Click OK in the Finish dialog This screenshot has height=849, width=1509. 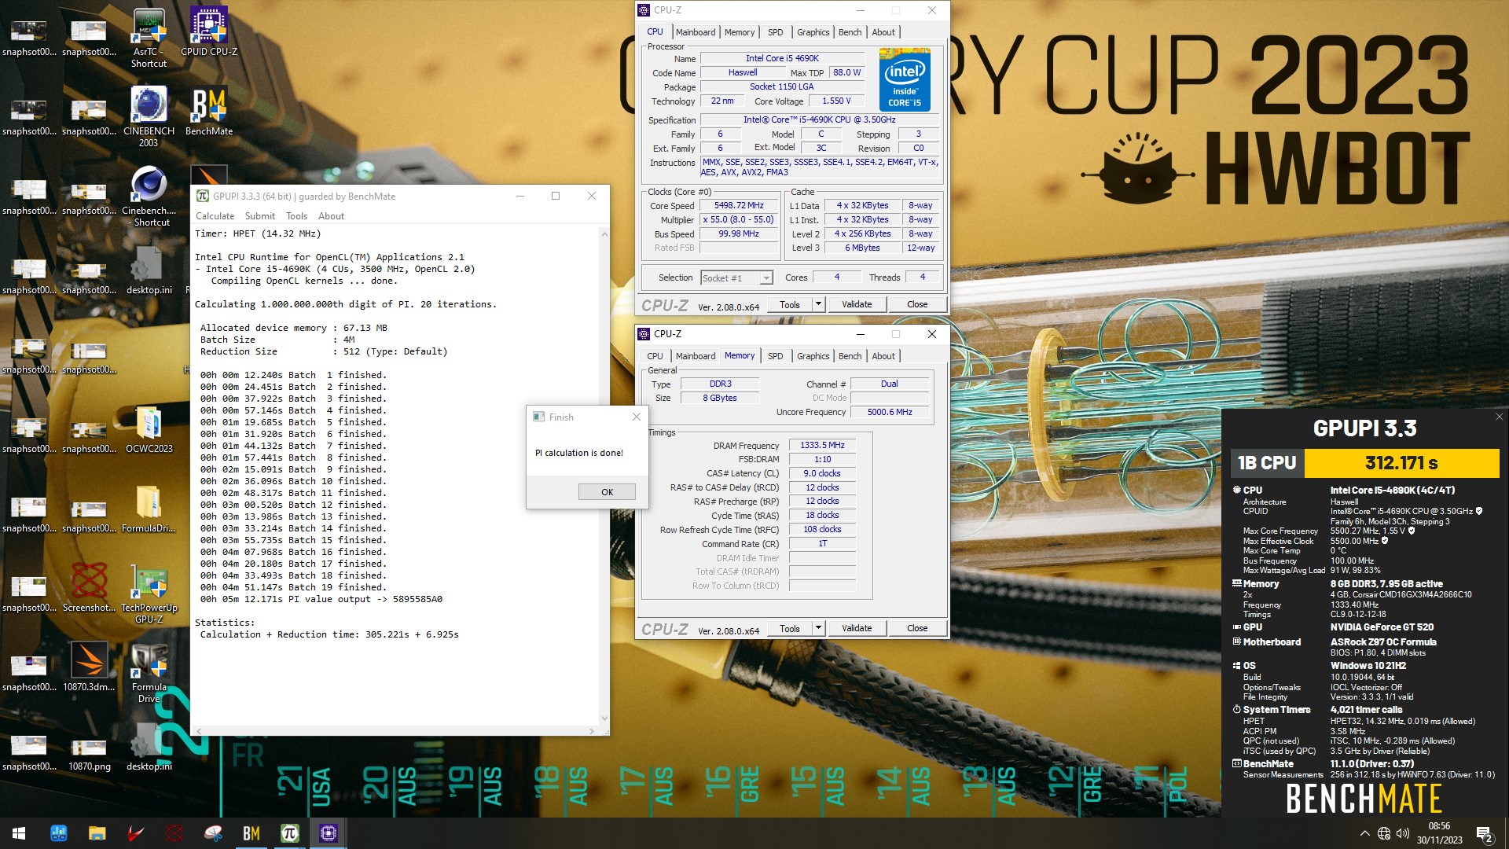pyautogui.click(x=607, y=492)
